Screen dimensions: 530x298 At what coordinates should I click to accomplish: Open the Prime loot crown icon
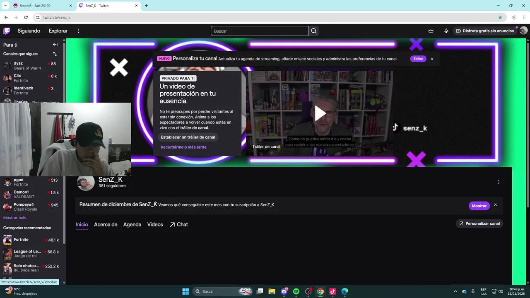(x=431, y=31)
